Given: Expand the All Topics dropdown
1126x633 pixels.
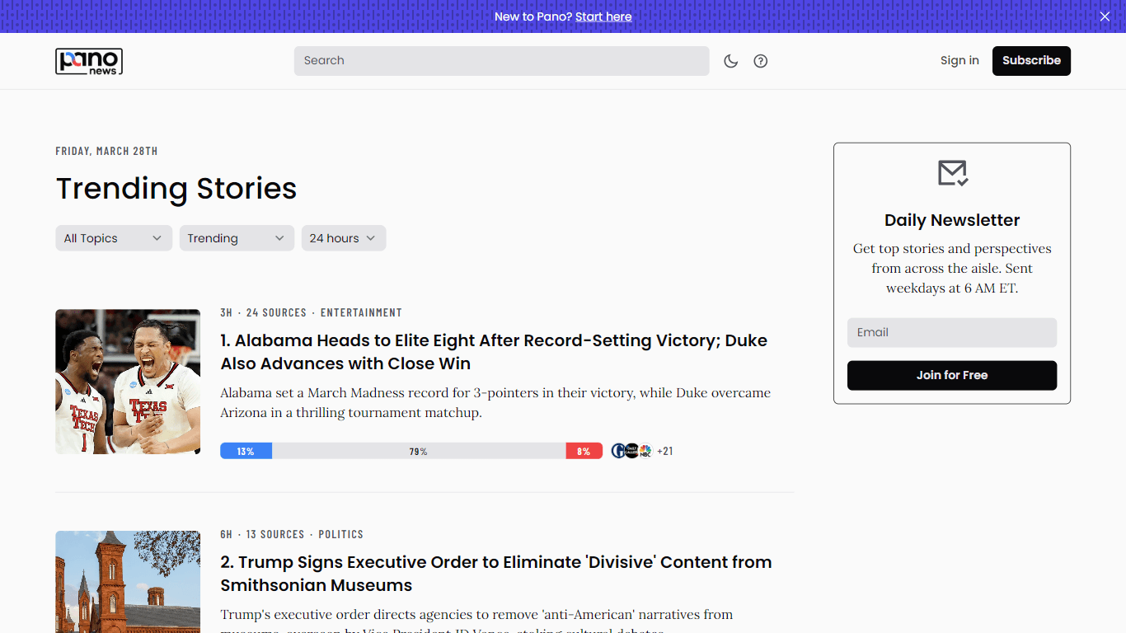Looking at the screenshot, I should (x=114, y=238).
